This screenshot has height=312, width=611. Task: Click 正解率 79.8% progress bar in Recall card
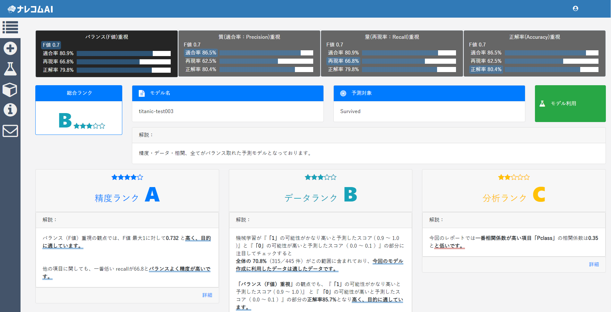click(409, 70)
